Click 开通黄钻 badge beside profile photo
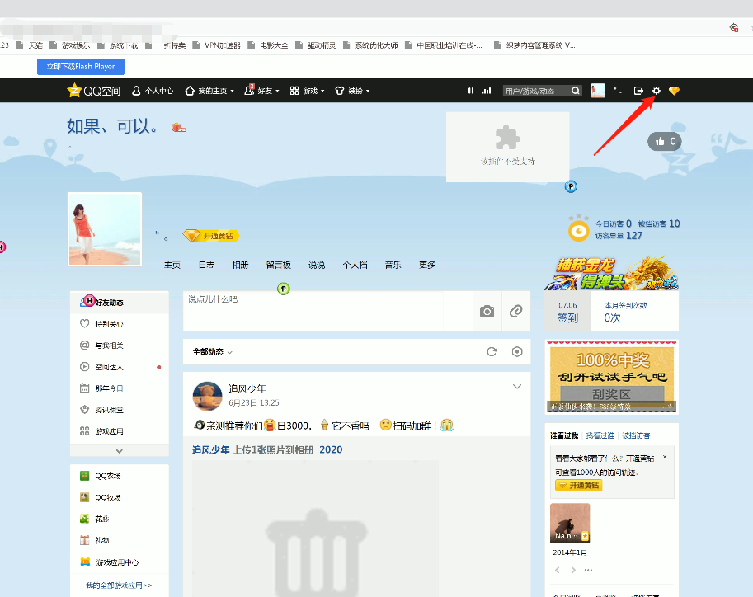Image resolution: width=753 pixels, height=597 pixels. click(x=211, y=236)
